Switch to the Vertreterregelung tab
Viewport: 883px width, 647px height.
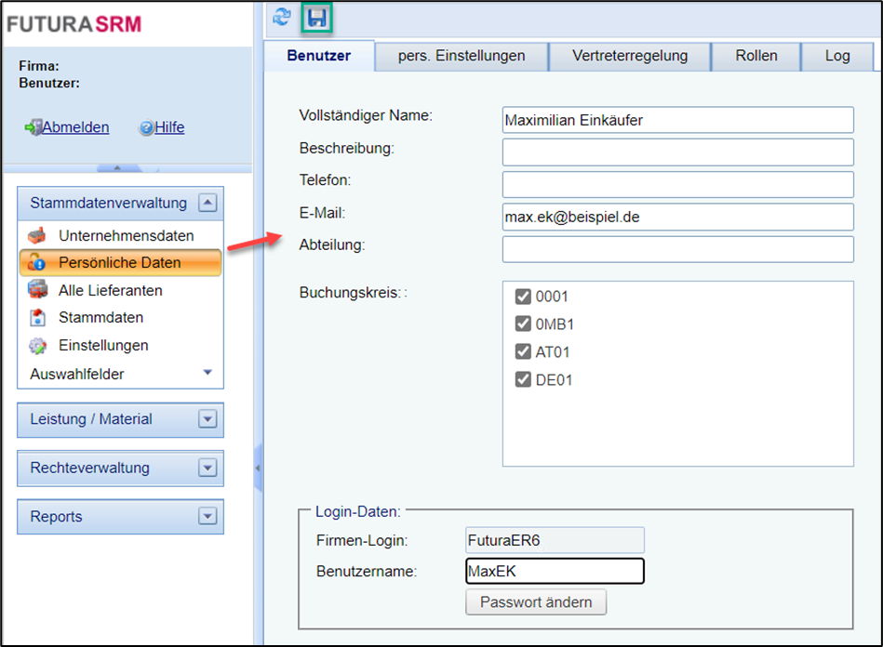click(x=630, y=56)
